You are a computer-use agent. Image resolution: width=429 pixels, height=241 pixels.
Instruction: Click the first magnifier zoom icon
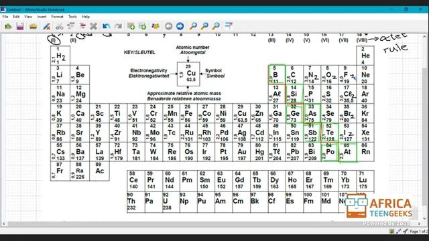(193, 26)
